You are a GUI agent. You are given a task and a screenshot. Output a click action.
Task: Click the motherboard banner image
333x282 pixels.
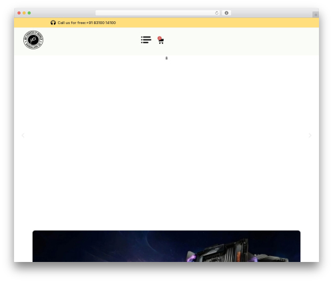tap(166, 246)
